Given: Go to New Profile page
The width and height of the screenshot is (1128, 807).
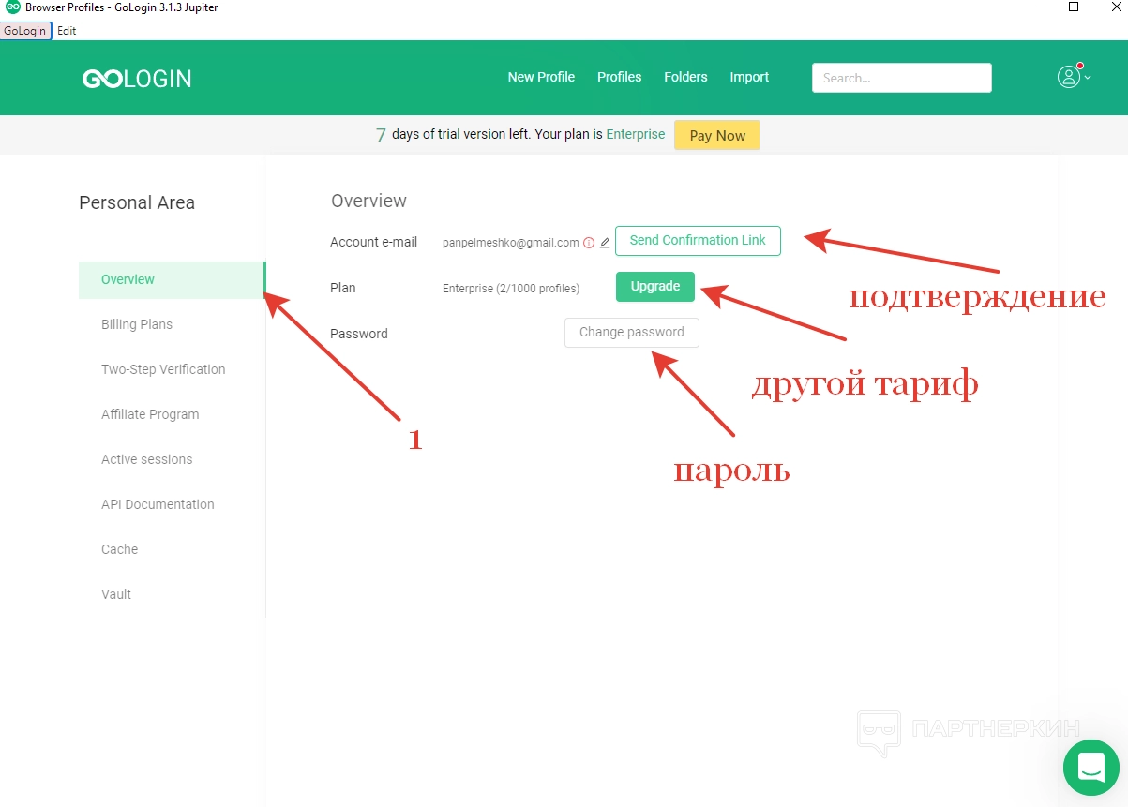Looking at the screenshot, I should coord(541,77).
